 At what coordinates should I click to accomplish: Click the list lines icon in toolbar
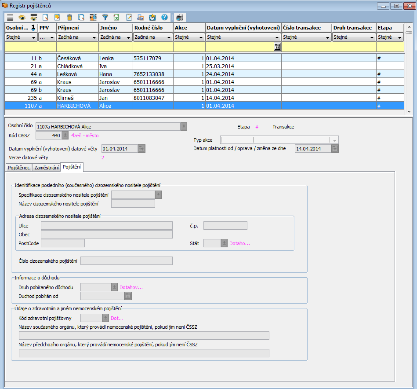(x=10, y=18)
